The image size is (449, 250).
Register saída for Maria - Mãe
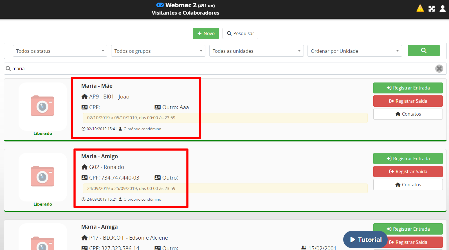[x=408, y=101]
